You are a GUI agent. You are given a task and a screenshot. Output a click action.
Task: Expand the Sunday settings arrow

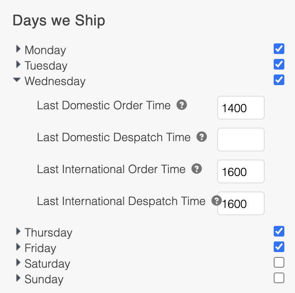click(x=18, y=278)
